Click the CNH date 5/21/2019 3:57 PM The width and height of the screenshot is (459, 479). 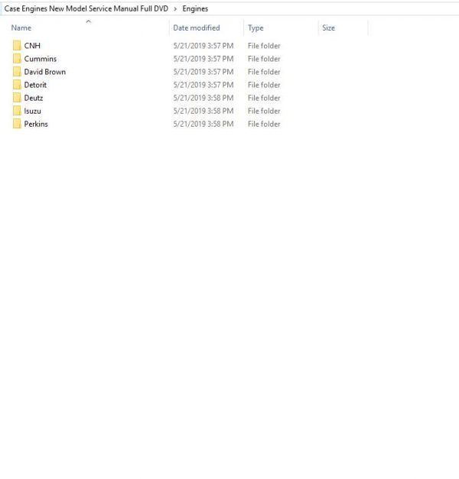pyautogui.click(x=203, y=46)
